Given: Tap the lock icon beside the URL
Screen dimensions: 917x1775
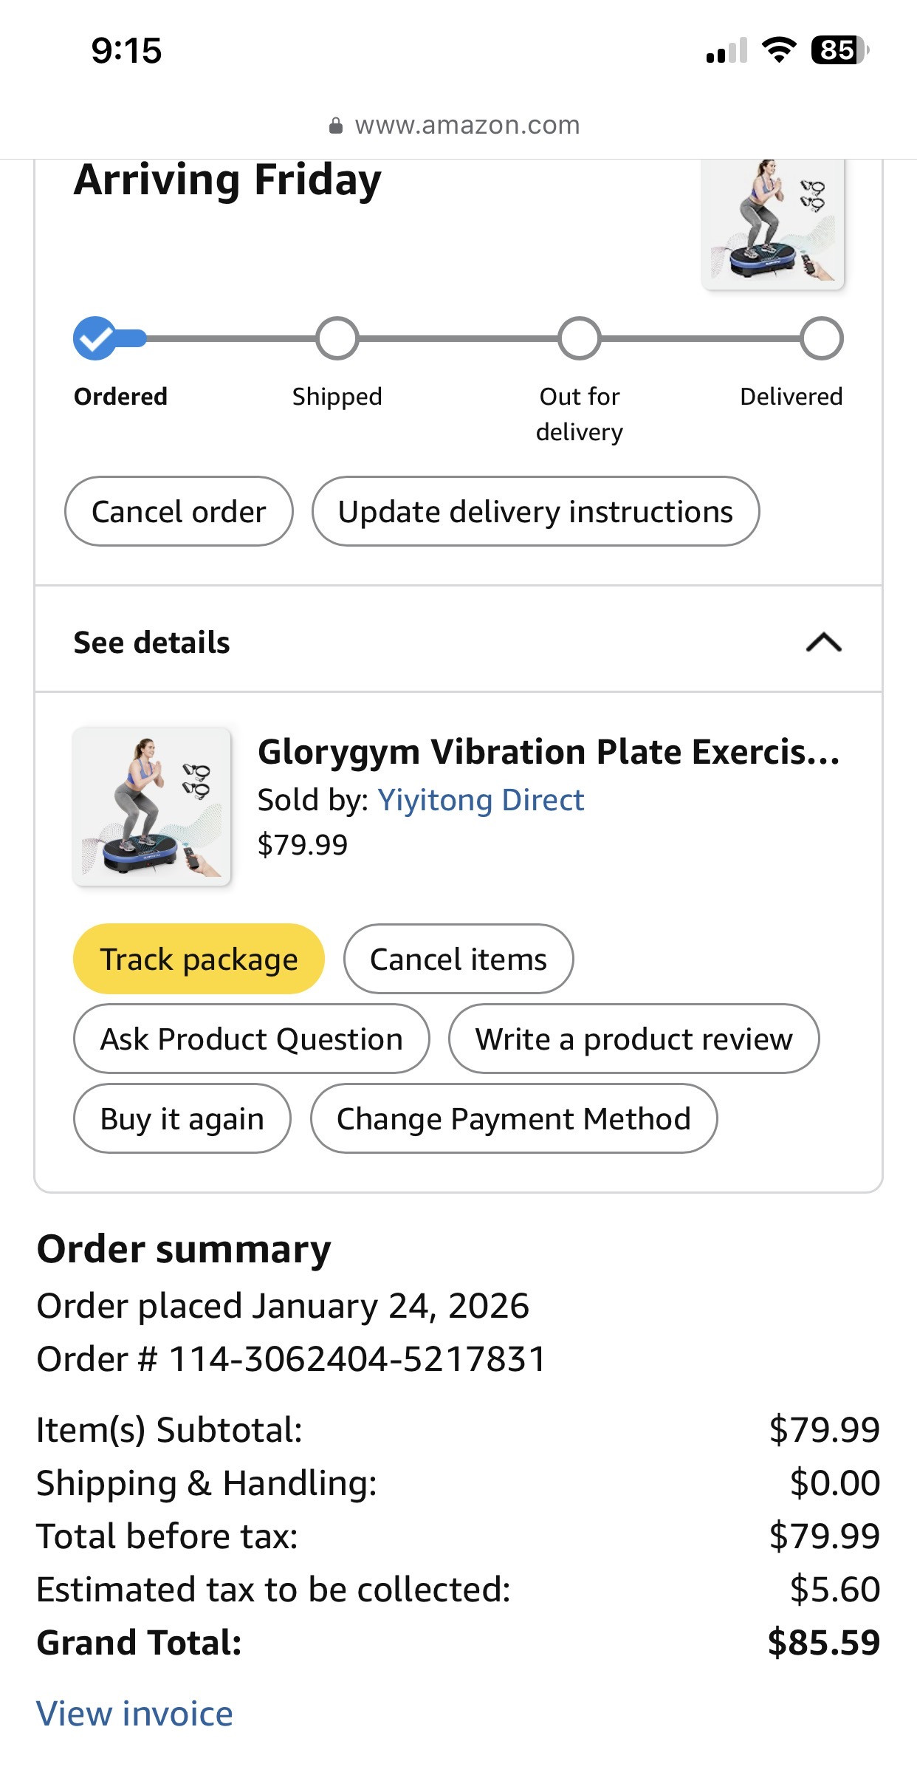Looking at the screenshot, I should point(336,126).
